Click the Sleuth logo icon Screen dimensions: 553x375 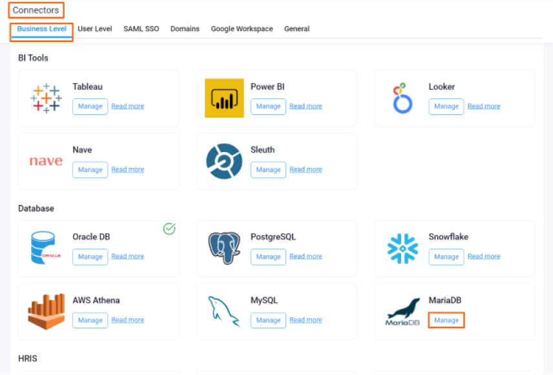pos(224,161)
